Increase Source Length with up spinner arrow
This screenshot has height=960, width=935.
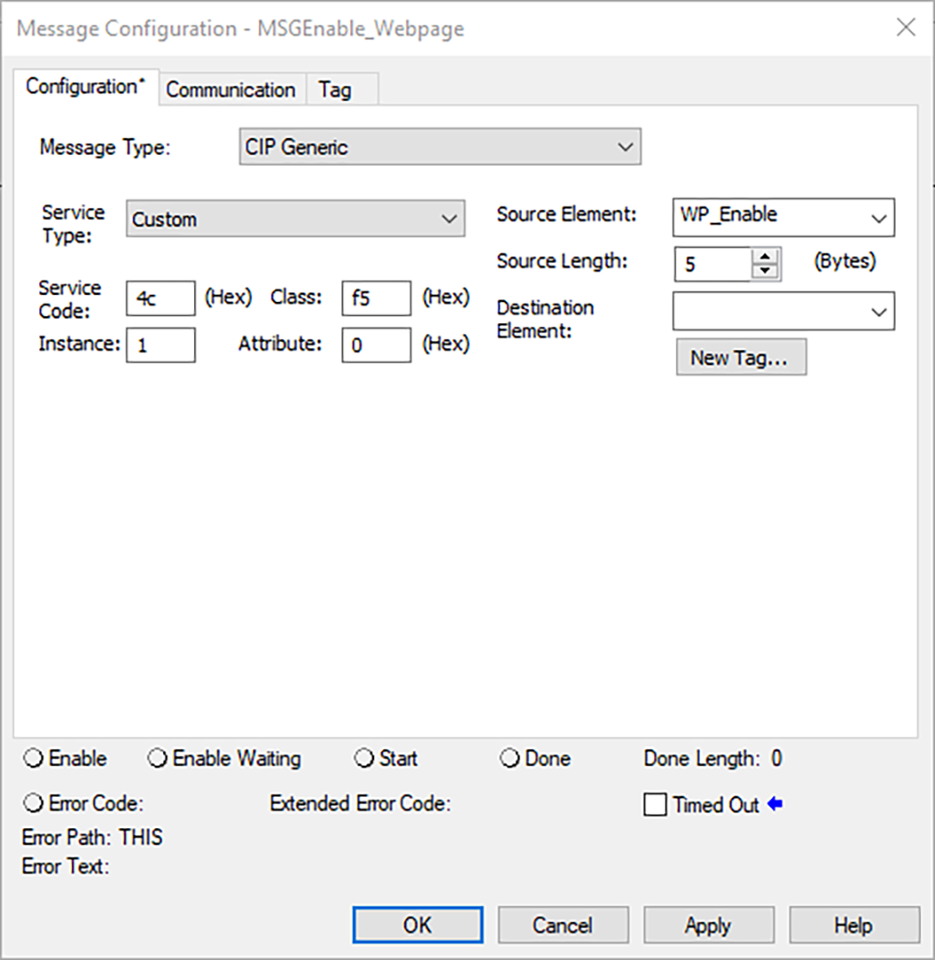765,256
